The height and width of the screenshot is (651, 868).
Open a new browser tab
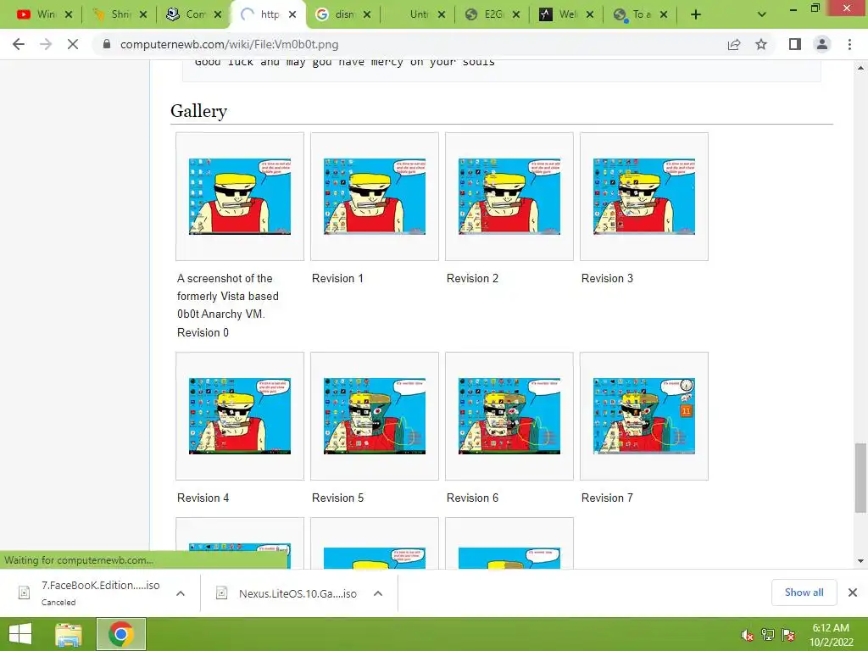[696, 14]
